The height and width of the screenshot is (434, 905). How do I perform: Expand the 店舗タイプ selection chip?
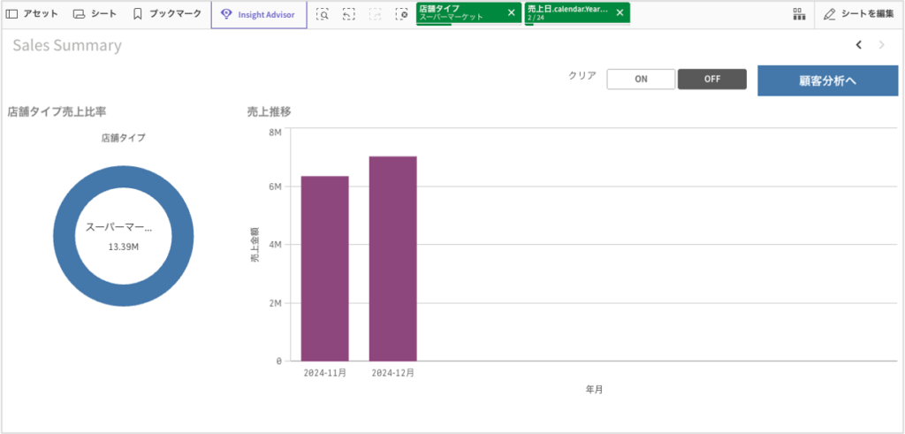point(458,12)
